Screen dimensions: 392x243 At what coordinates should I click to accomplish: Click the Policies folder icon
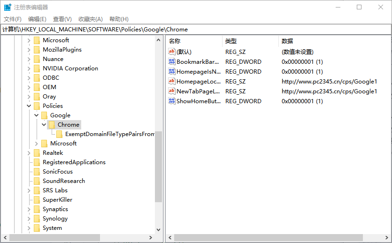tap(37, 106)
